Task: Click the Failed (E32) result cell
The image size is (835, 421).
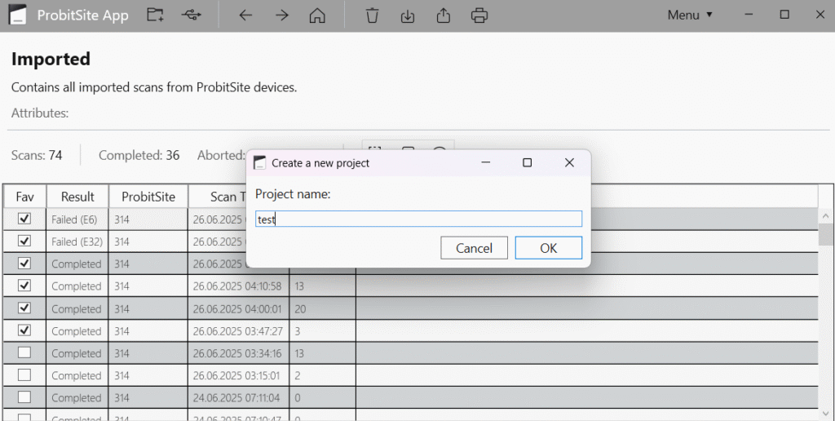Action: click(77, 242)
